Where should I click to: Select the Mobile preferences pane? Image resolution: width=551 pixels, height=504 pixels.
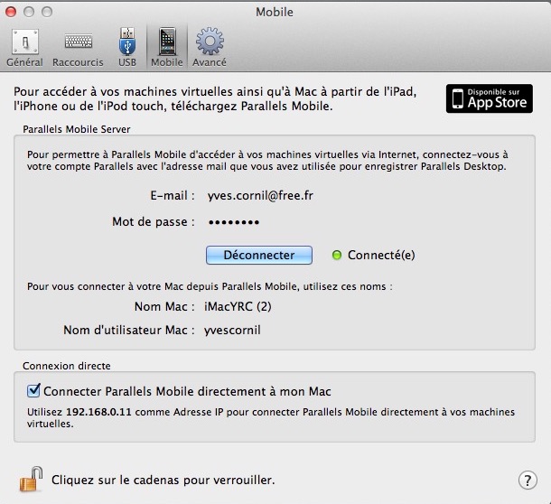[x=167, y=49]
